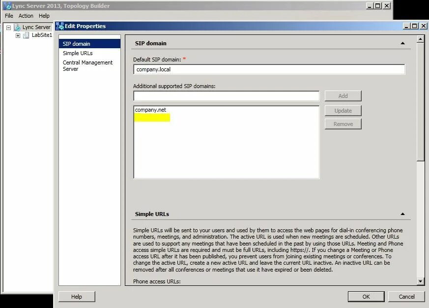Click the Lync Server tree node icon
The image size is (429, 308).
pos(17,27)
